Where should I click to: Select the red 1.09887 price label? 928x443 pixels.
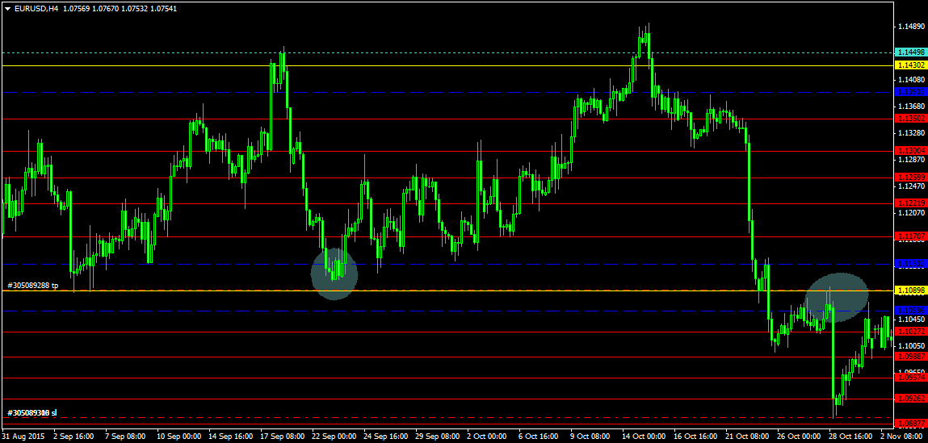tap(910, 357)
